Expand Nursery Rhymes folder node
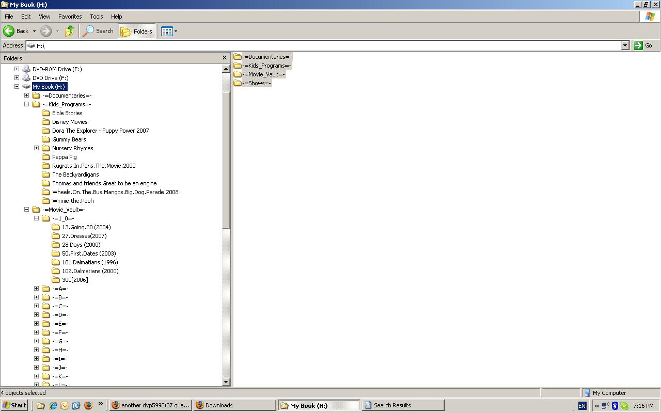 click(x=36, y=148)
